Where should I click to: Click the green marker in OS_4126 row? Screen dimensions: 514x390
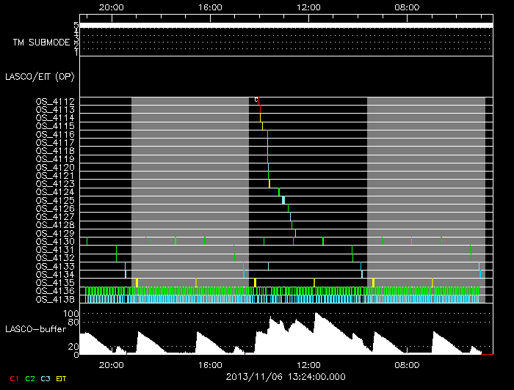click(288, 208)
